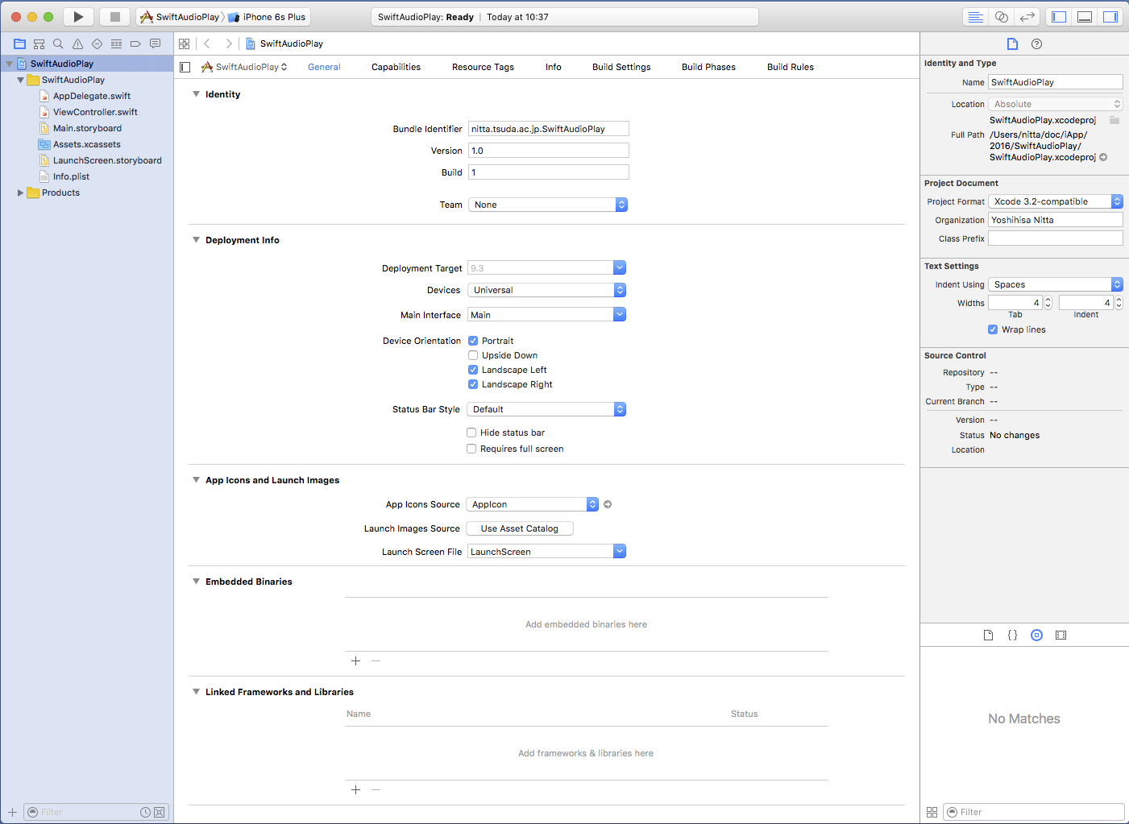Click the Use Asset Catalog button
The image size is (1129, 824).
point(519,528)
